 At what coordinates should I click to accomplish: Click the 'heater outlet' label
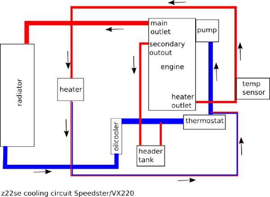coord(183,101)
